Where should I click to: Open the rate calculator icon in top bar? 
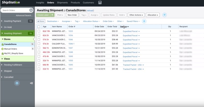100,3
